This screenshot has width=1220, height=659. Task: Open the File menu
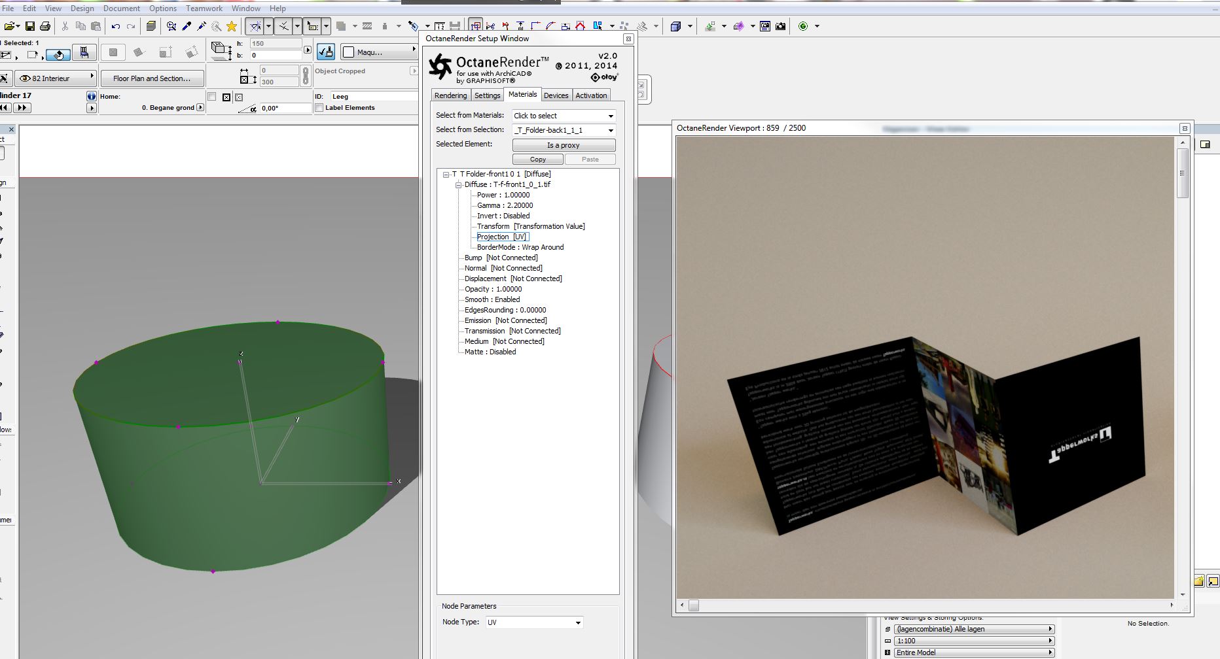(8, 8)
